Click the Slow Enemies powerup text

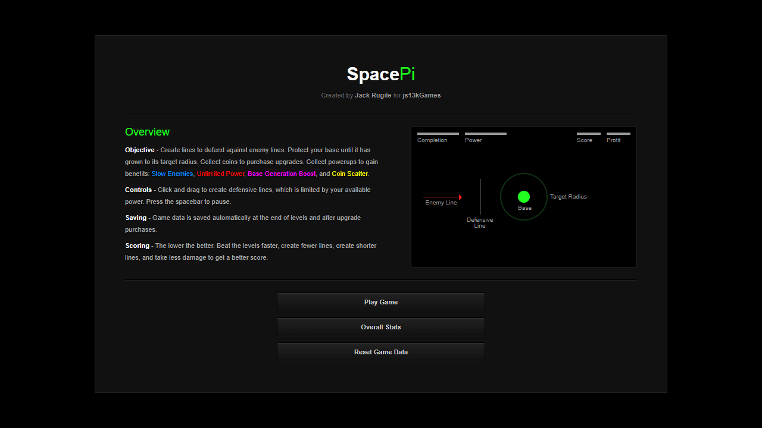tap(173, 174)
